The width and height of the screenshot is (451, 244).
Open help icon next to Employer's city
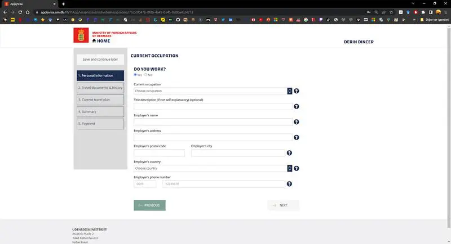289,153
